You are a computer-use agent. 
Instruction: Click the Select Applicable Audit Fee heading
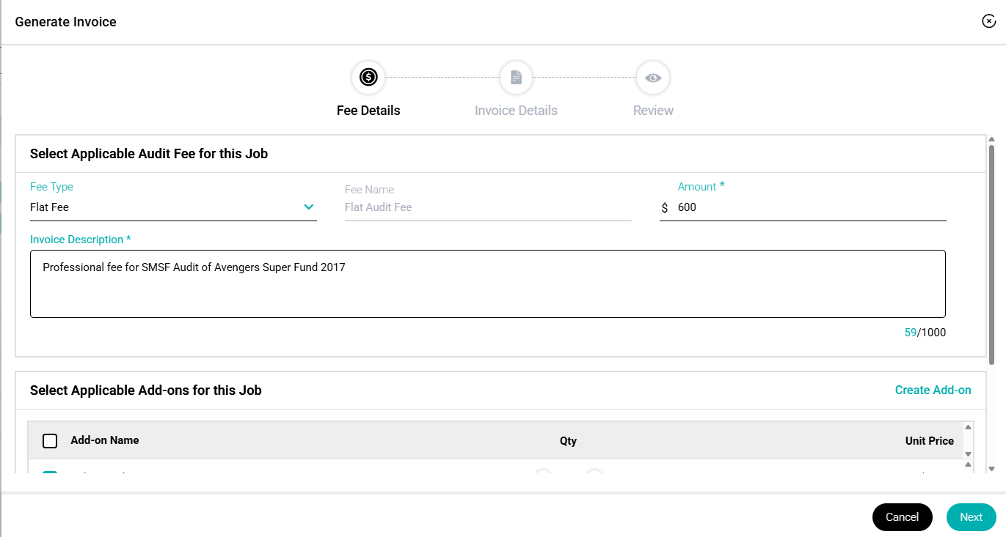(x=149, y=154)
